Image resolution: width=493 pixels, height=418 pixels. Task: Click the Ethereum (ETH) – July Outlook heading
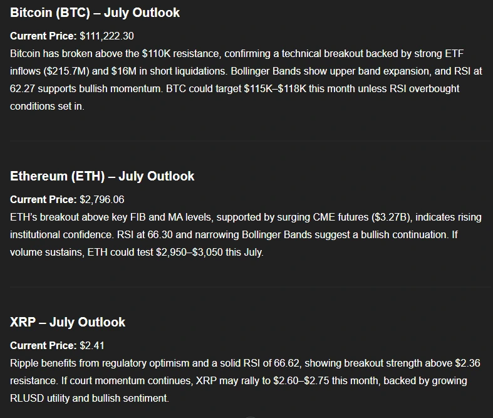pyautogui.click(x=102, y=176)
